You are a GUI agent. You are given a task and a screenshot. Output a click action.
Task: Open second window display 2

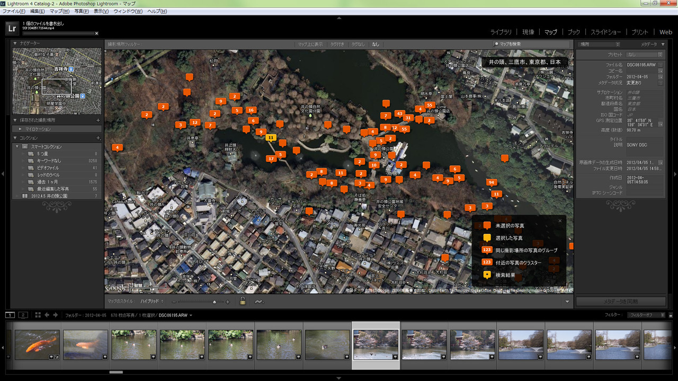click(x=23, y=315)
